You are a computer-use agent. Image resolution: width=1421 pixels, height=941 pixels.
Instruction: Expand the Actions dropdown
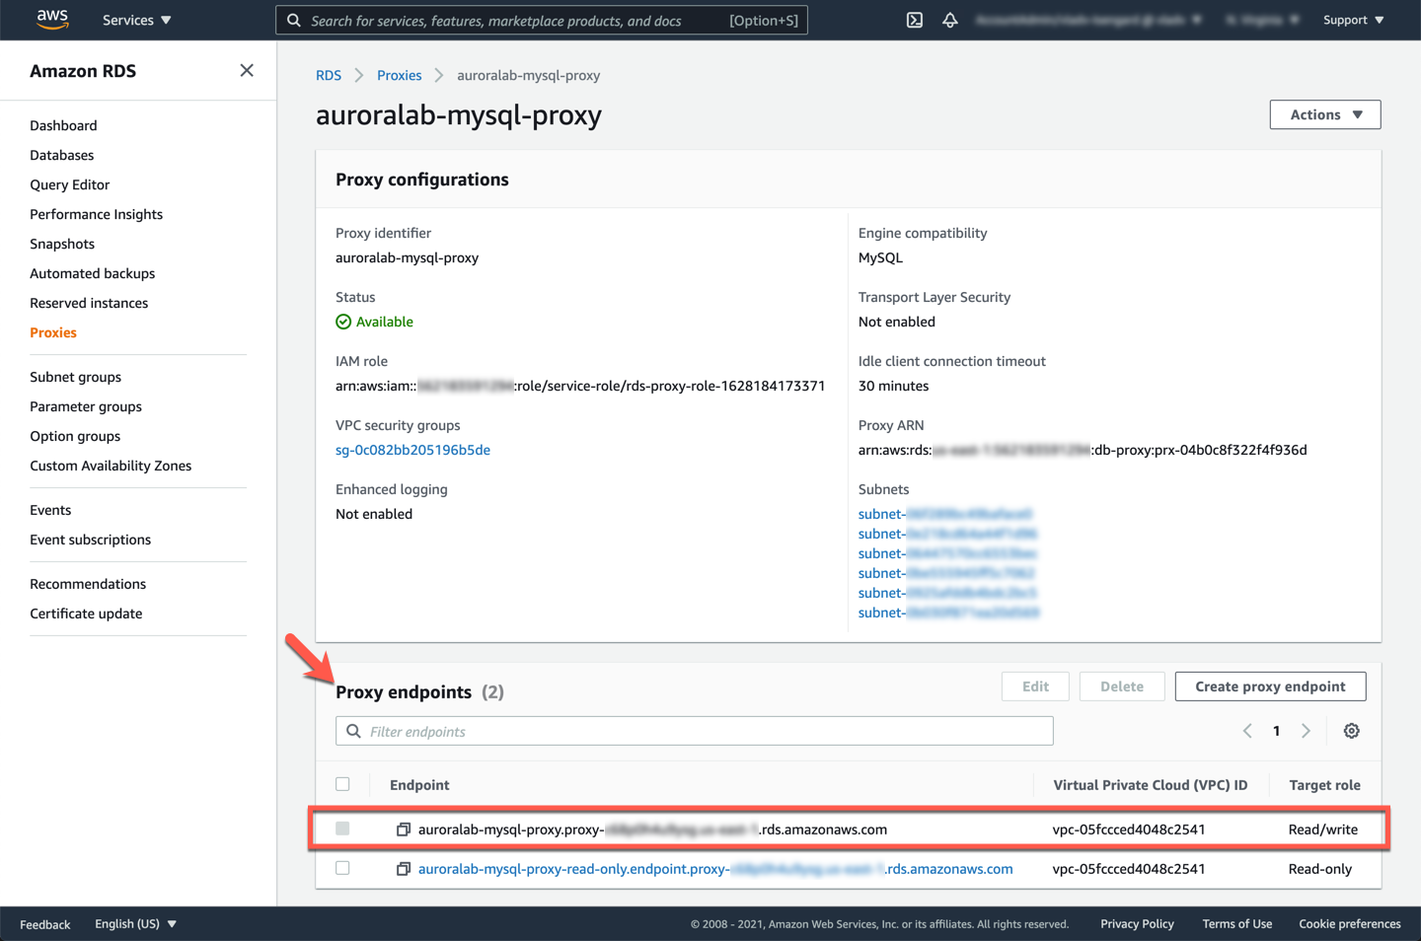pyautogui.click(x=1324, y=114)
